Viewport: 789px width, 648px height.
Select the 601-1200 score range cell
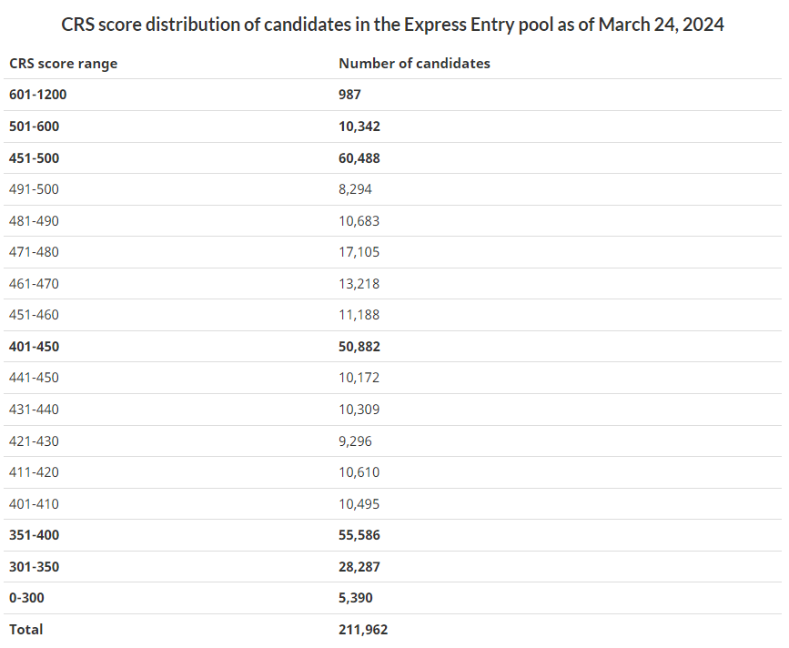(38, 95)
